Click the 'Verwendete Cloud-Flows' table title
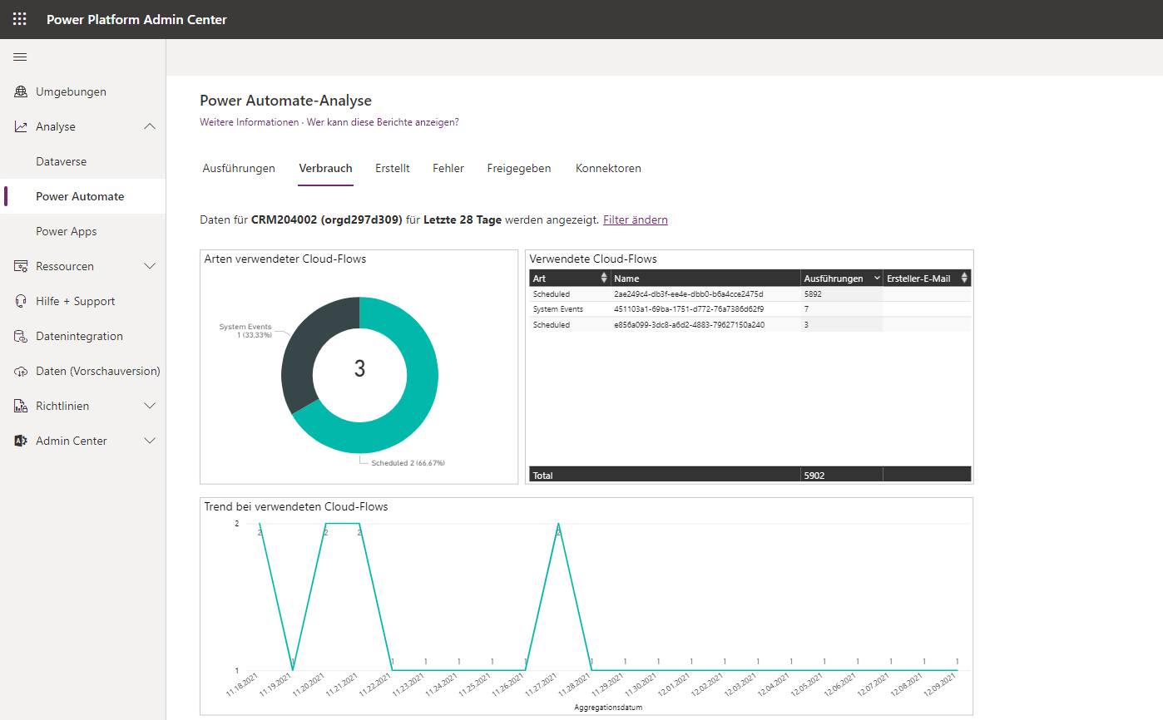The width and height of the screenshot is (1163, 720). point(593,259)
